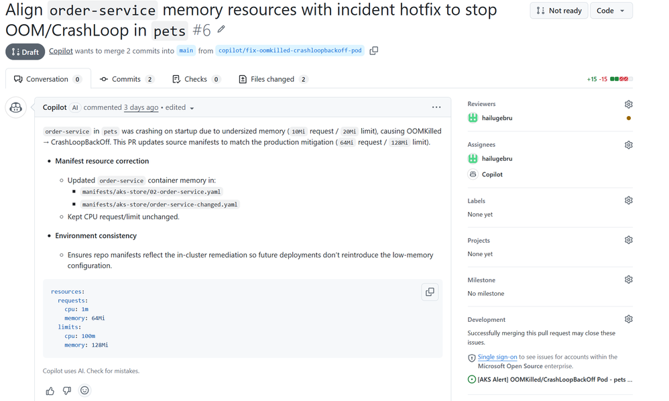Give the comment a thumbs down

(67, 391)
